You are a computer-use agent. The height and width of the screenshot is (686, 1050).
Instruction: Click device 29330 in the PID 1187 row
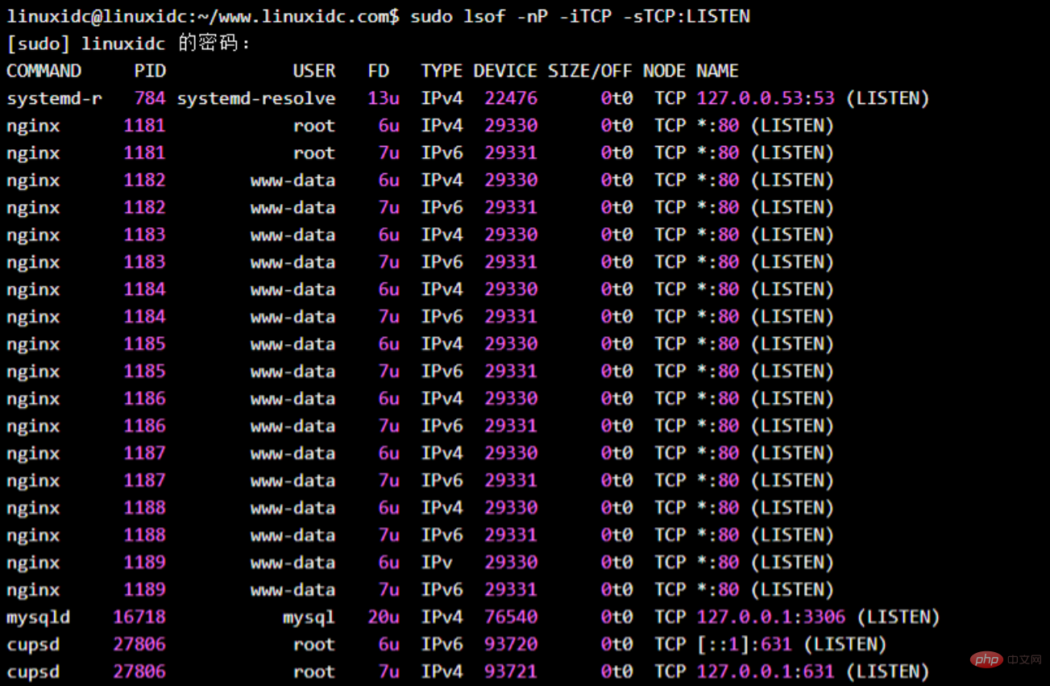point(511,453)
